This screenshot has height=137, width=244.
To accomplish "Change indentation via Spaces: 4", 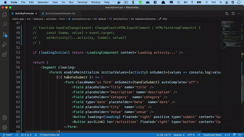I will tap(179, 135).
